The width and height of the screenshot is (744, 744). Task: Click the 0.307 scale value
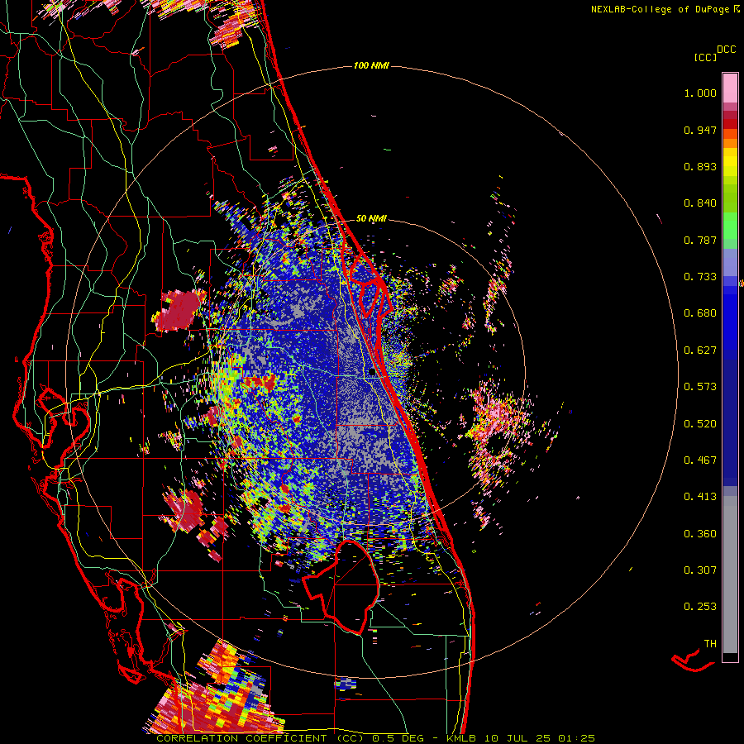tap(700, 570)
